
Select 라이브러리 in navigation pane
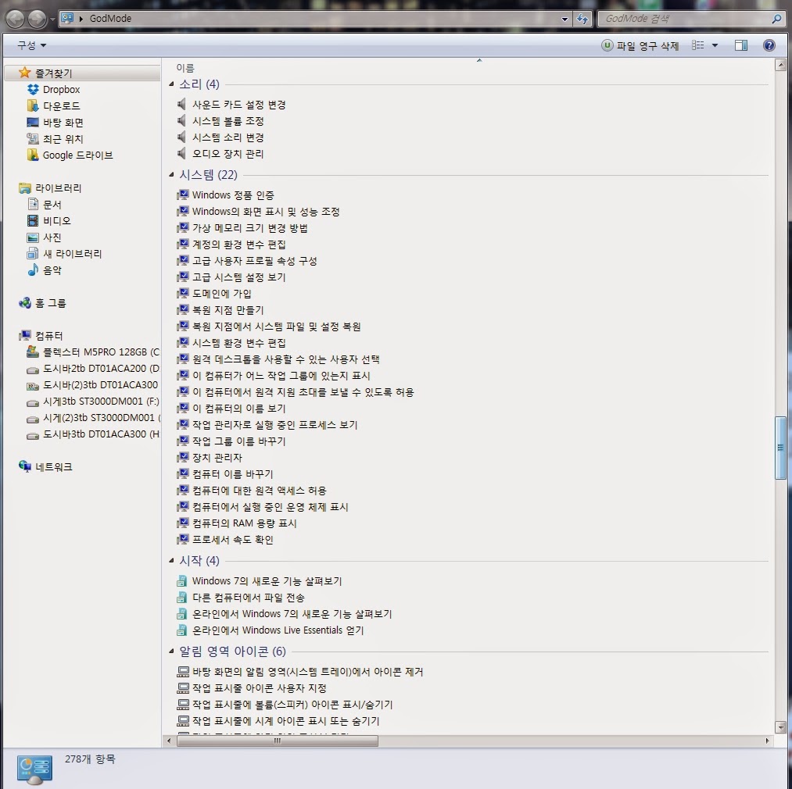(58, 187)
